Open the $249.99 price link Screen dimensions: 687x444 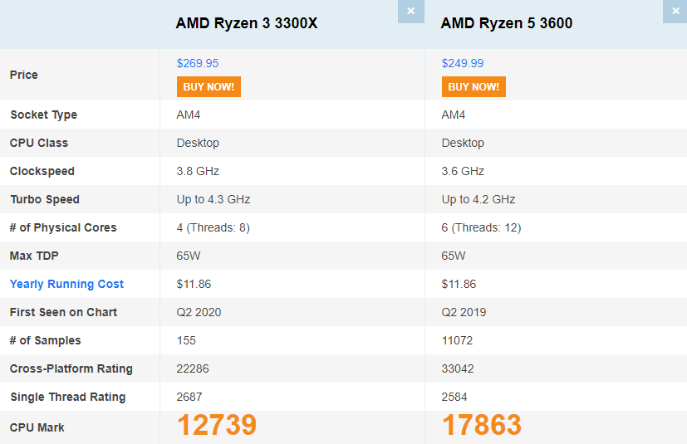tap(463, 63)
